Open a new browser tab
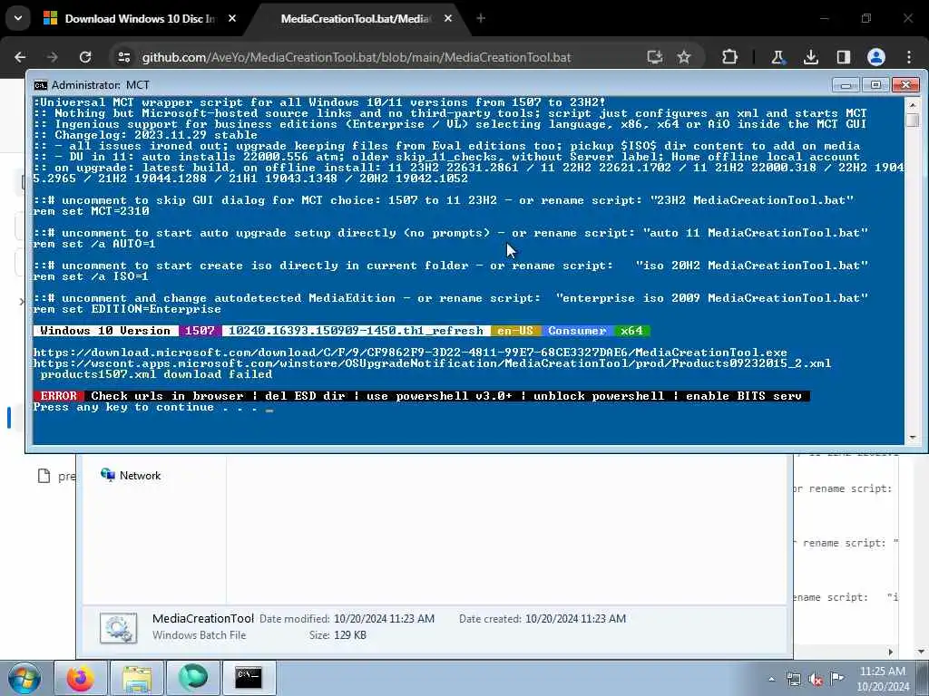929x696 pixels. (481, 19)
